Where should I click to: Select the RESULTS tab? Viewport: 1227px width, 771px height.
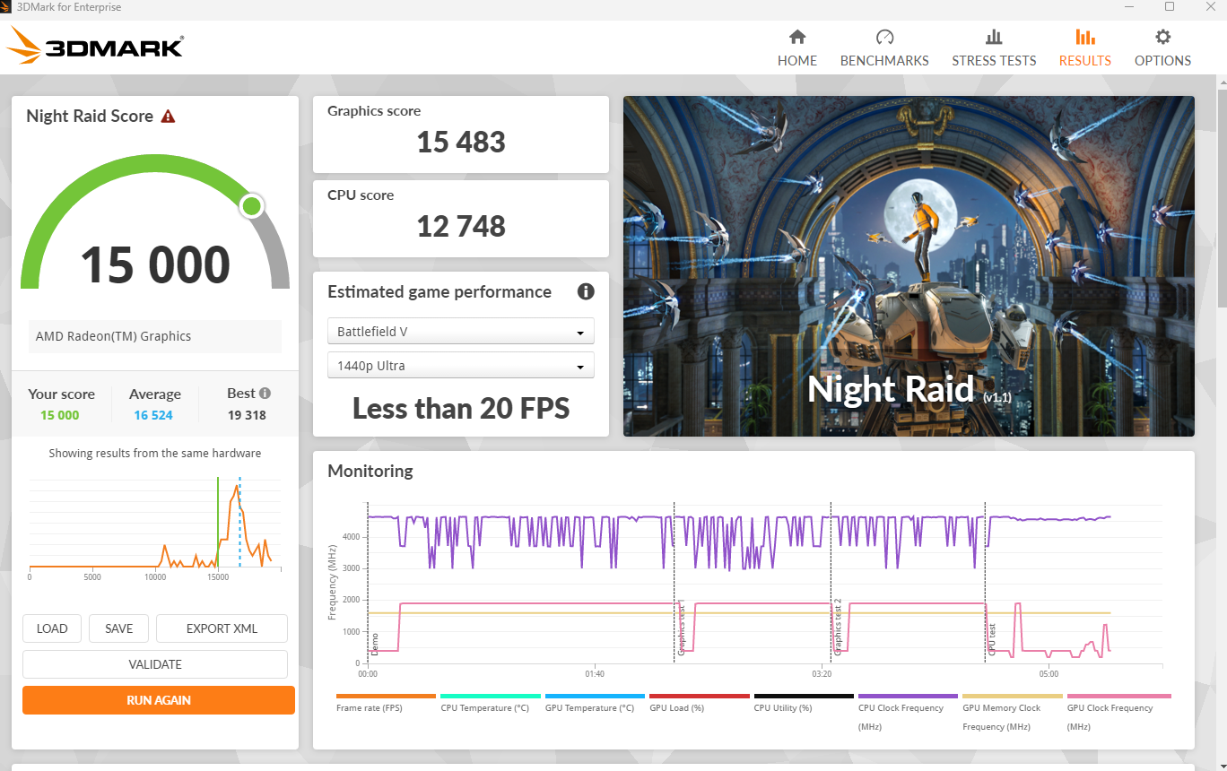tap(1085, 61)
